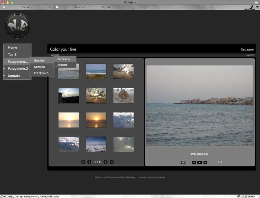Click the Color your live title
The height and width of the screenshot is (198, 260).
coord(63,49)
